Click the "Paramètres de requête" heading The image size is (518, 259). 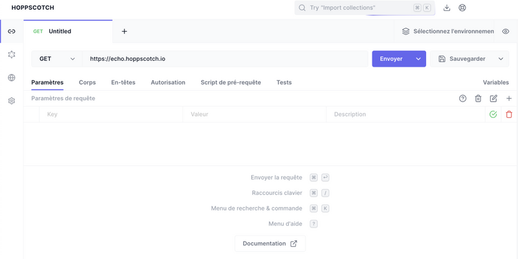pos(63,98)
